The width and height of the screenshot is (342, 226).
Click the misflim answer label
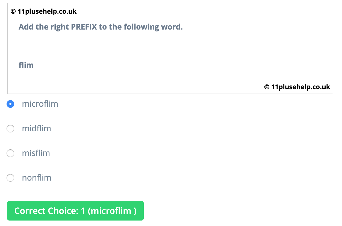click(x=36, y=153)
